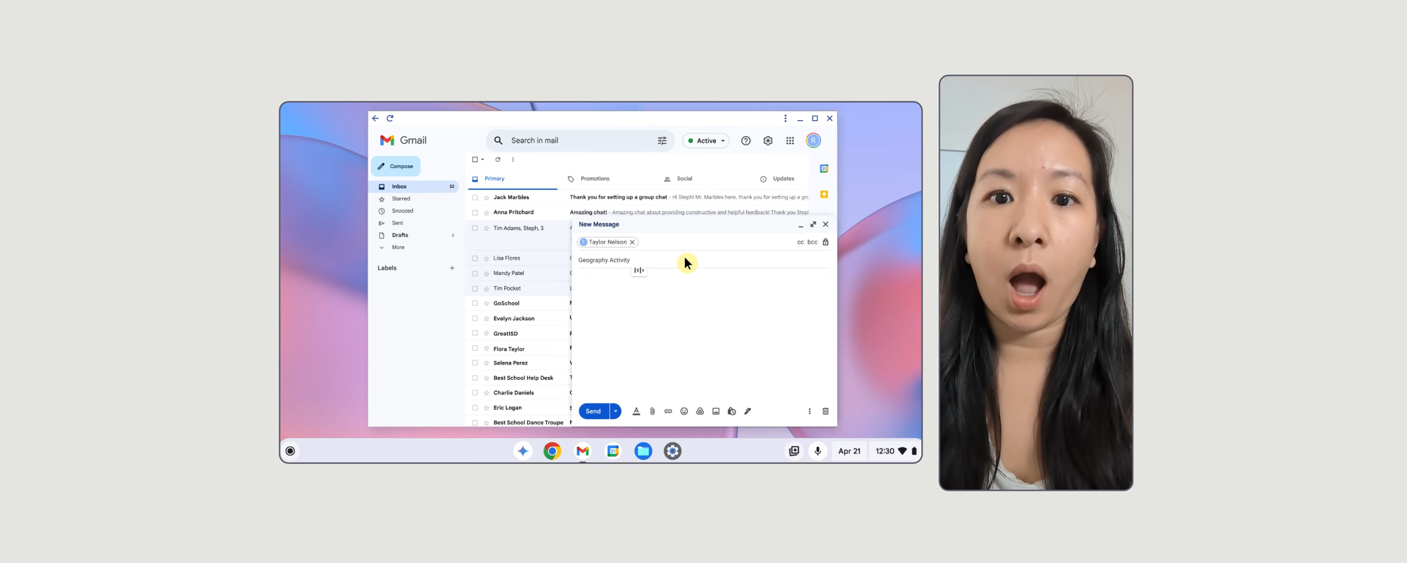Click the Search in mail field
The image size is (1407, 563).
pos(581,141)
